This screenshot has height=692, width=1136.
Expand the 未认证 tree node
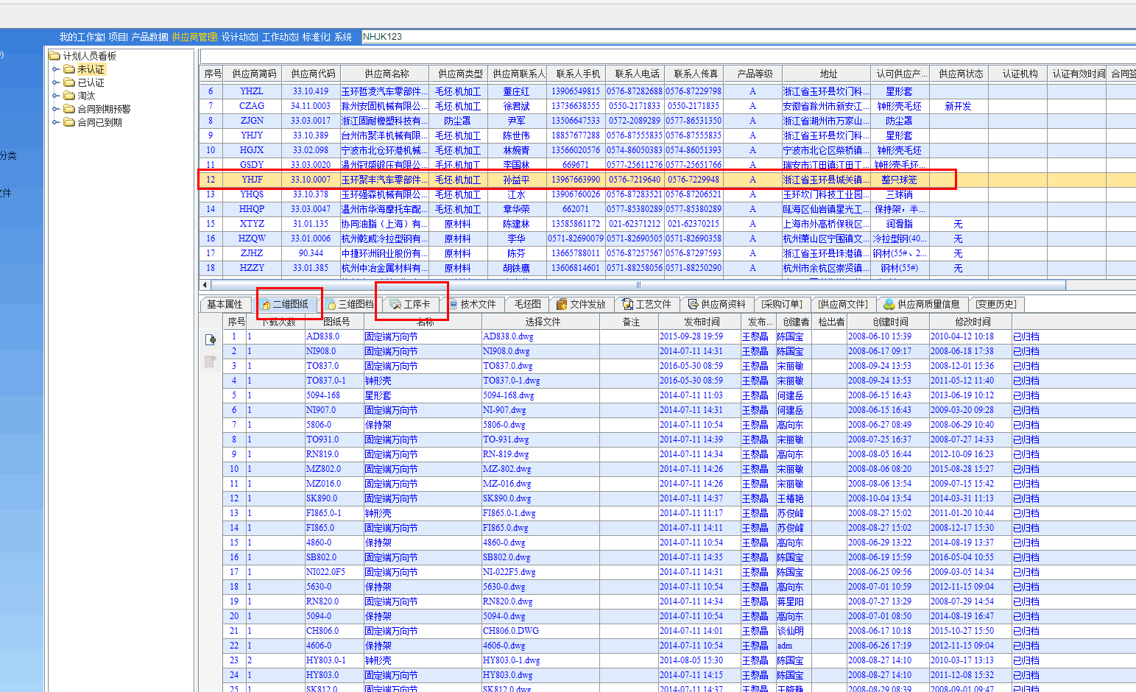click(56, 69)
